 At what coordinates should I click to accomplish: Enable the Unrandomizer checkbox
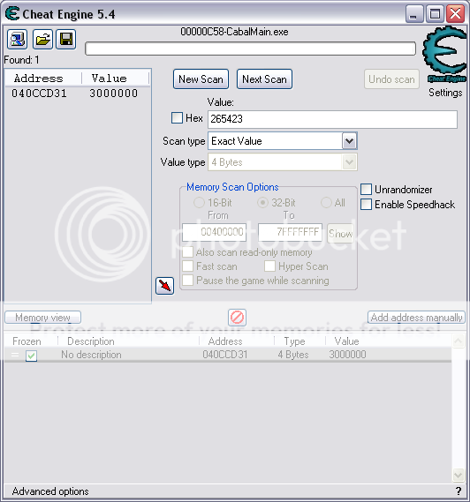click(366, 189)
